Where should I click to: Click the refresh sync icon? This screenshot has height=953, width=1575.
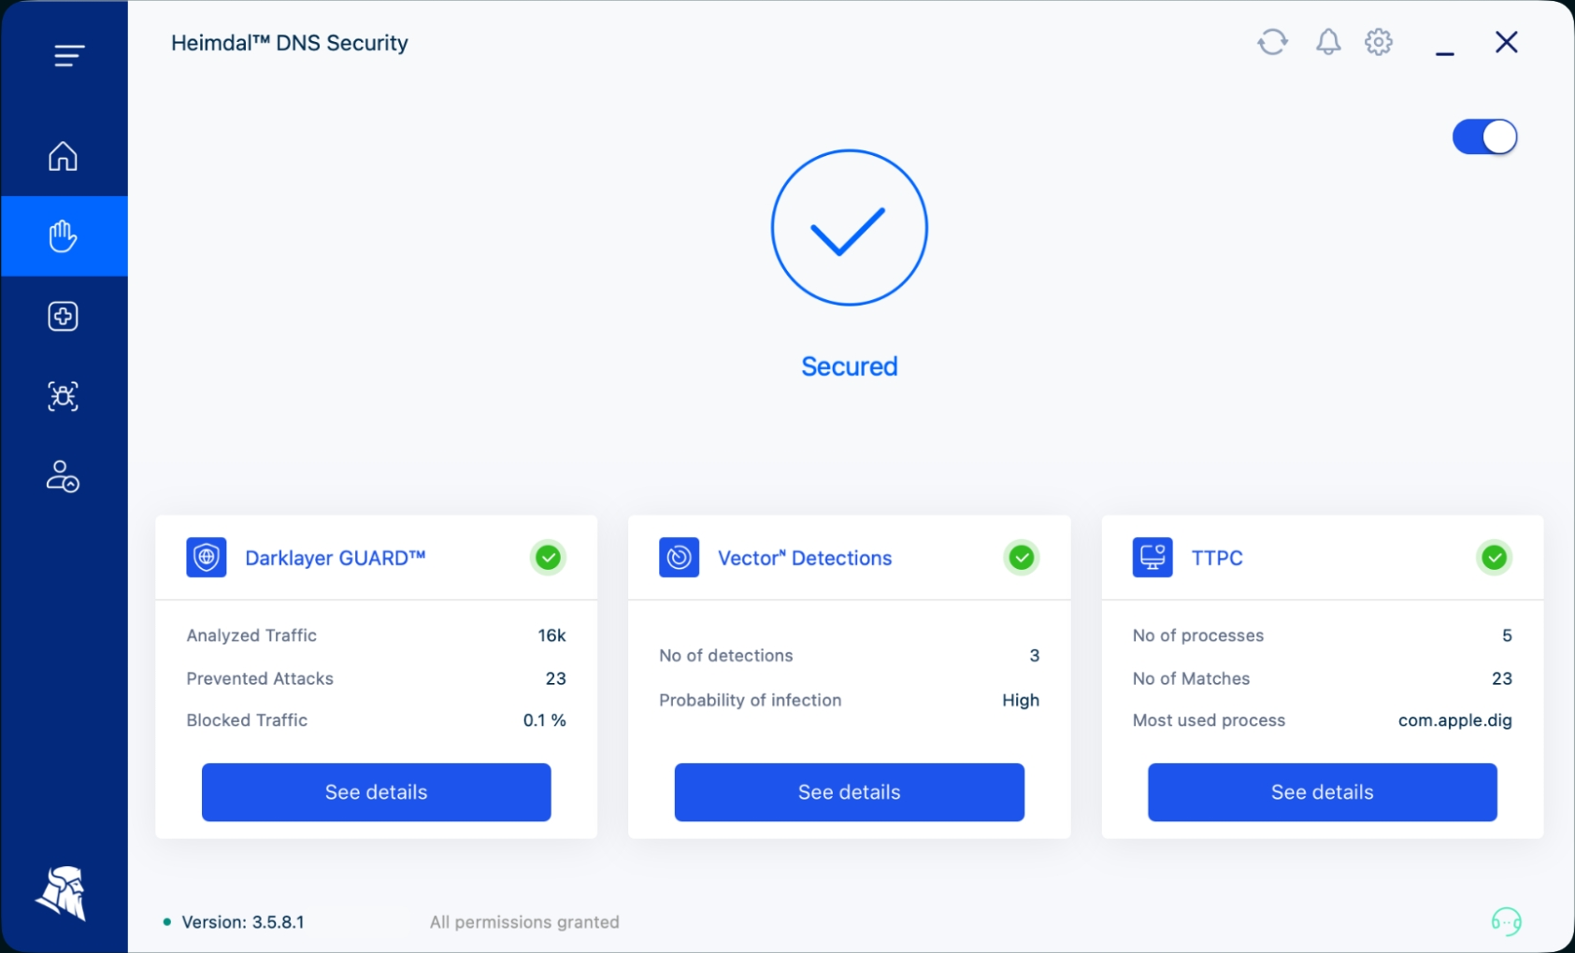click(x=1272, y=42)
